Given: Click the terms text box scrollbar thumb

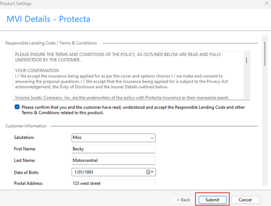Looking at the screenshot, I should coord(246,61).
